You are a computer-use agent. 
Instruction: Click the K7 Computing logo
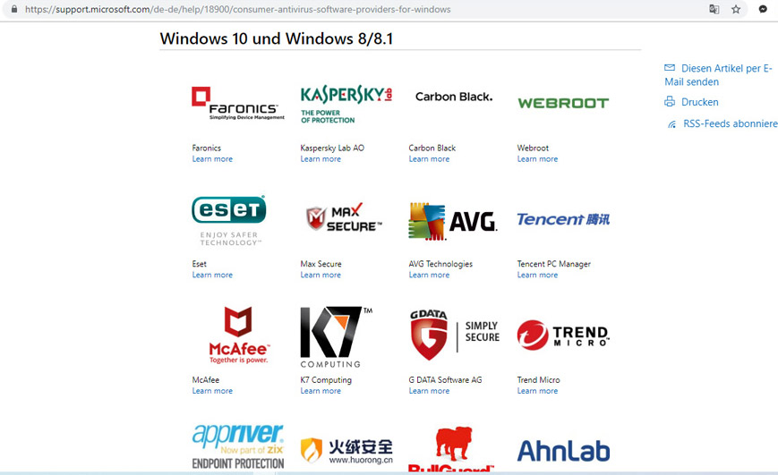point(337,337)
